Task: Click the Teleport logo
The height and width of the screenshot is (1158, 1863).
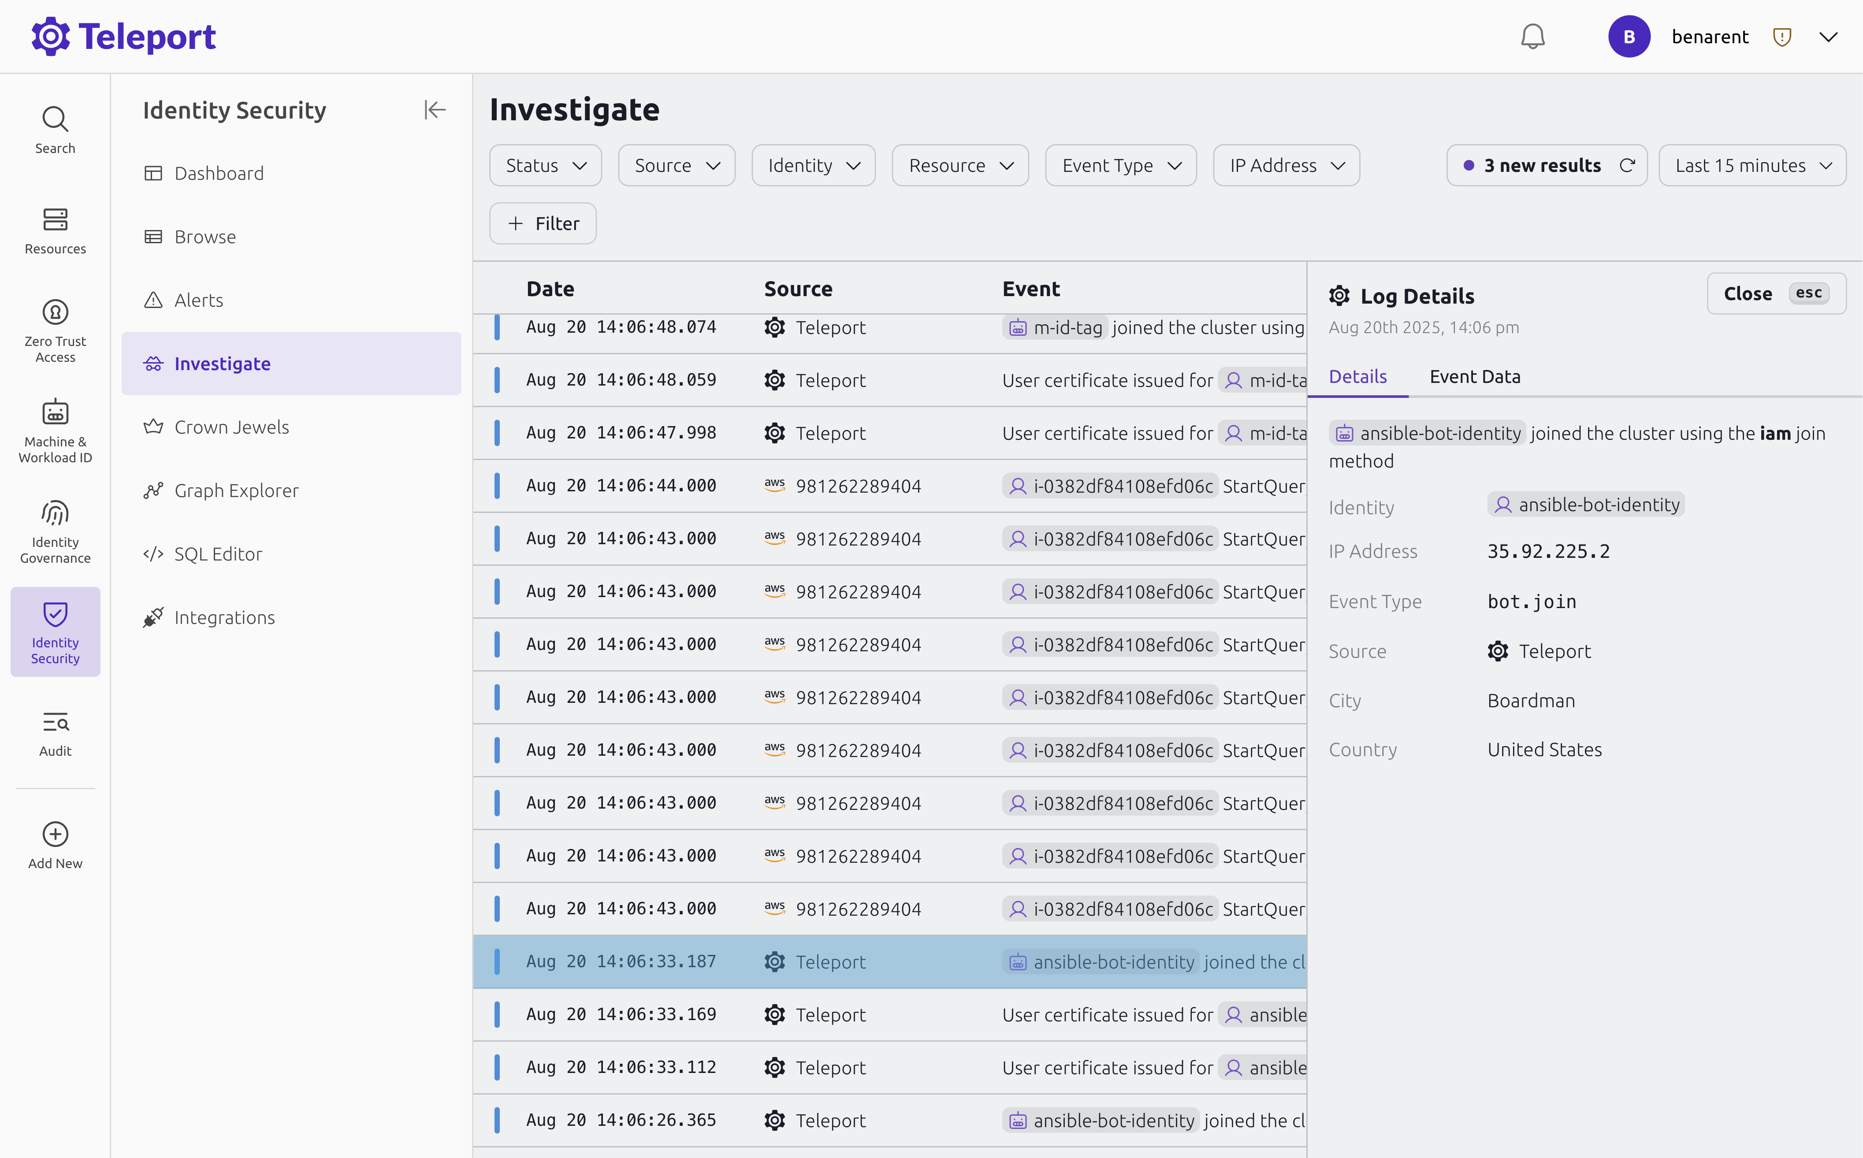Action: click(x=123, y=35)
